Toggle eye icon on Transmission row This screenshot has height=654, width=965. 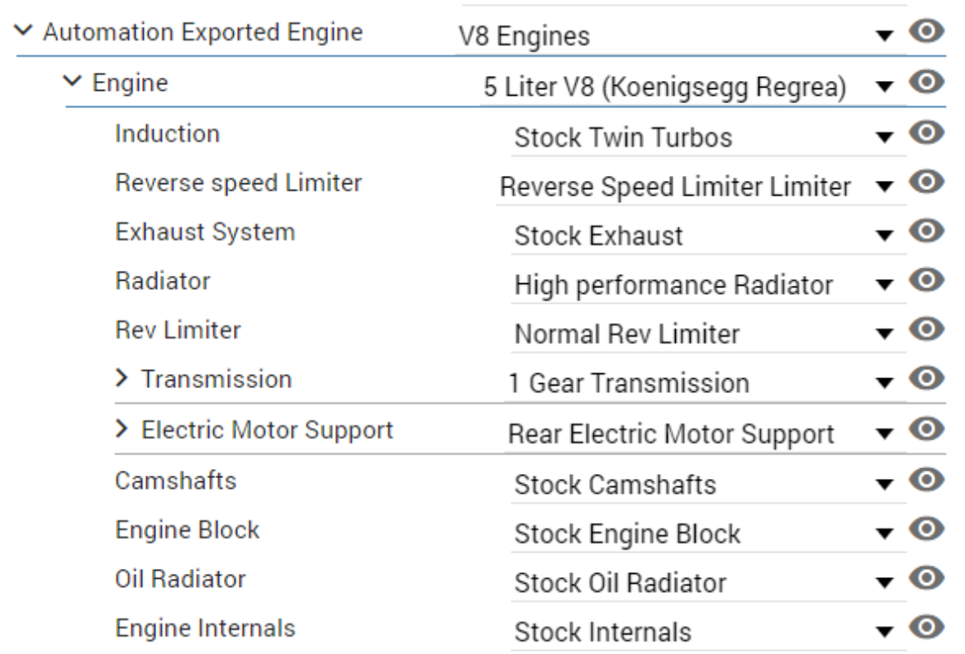[x=926, y=377]
